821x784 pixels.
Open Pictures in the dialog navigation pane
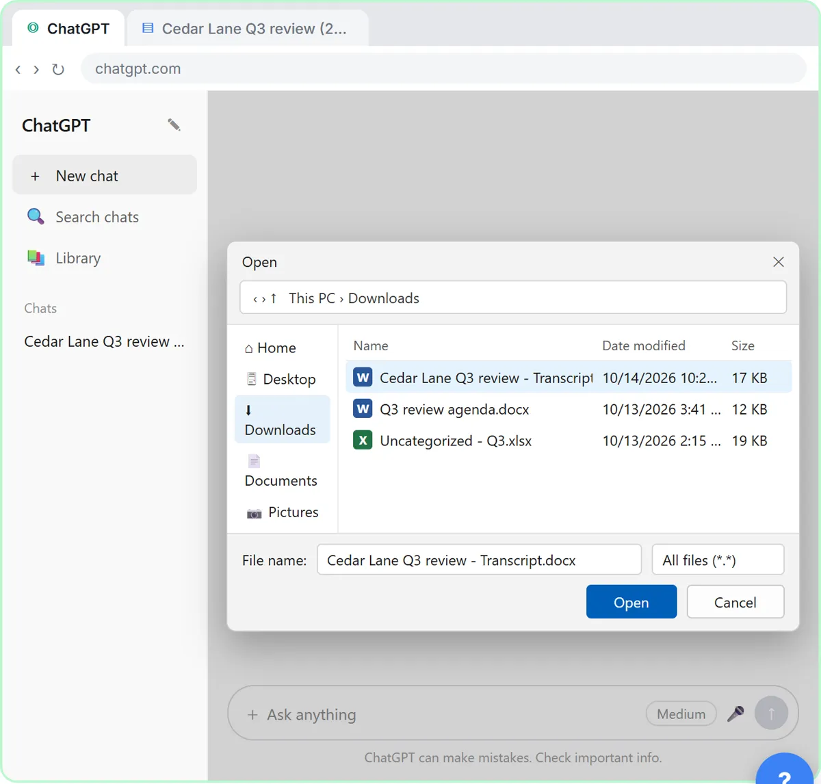pyautogui.click(x=283, y=512)
